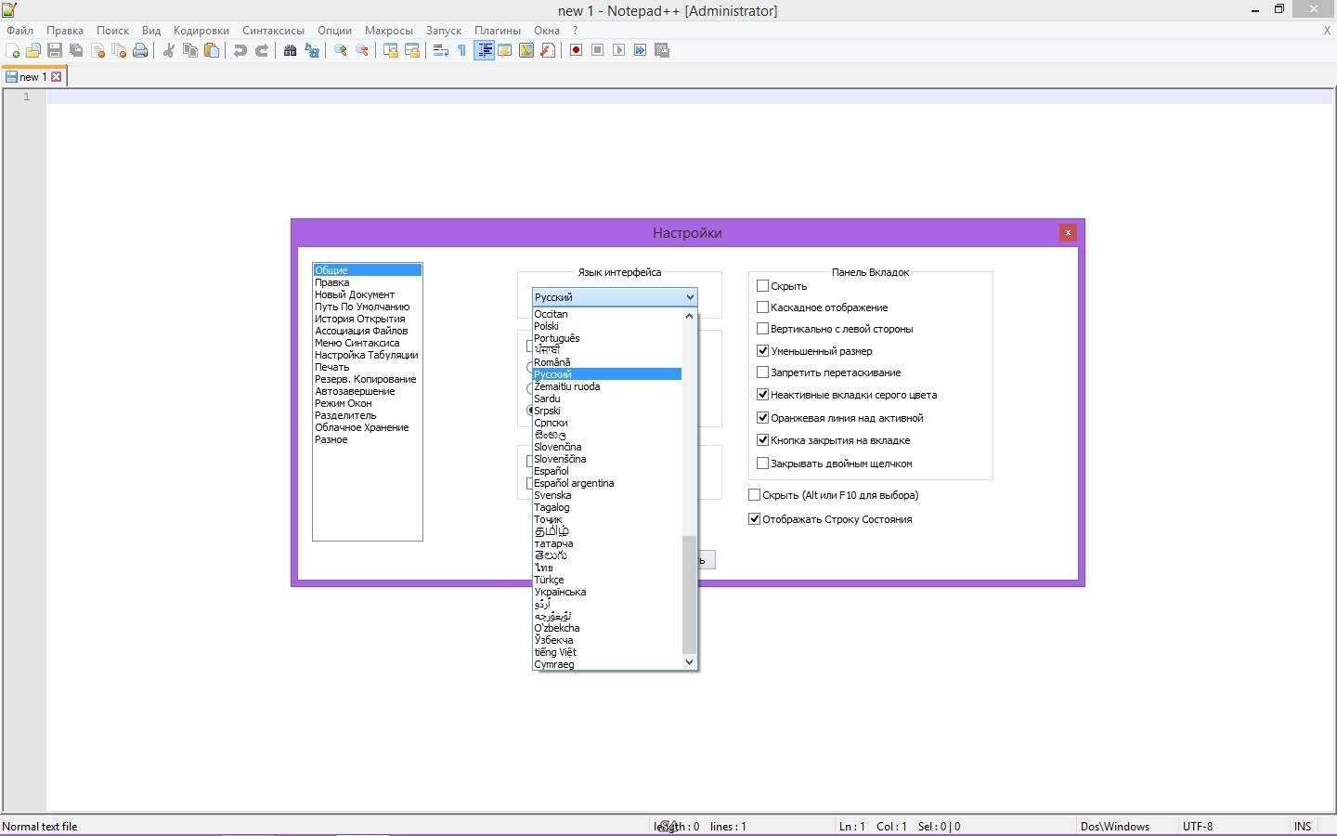Choose Türkçe from language list
This screenshot has height=836, width=1337.
(607, 580)
